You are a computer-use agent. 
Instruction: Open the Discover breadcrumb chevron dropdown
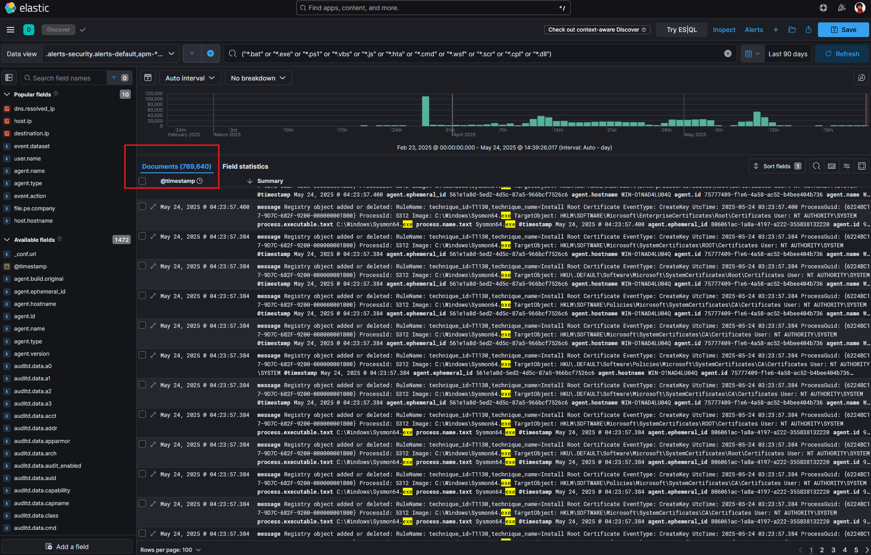click(83, 30)
